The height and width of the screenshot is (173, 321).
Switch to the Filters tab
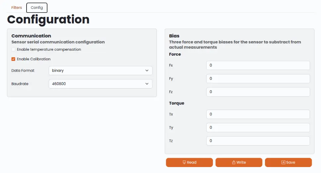17,8
